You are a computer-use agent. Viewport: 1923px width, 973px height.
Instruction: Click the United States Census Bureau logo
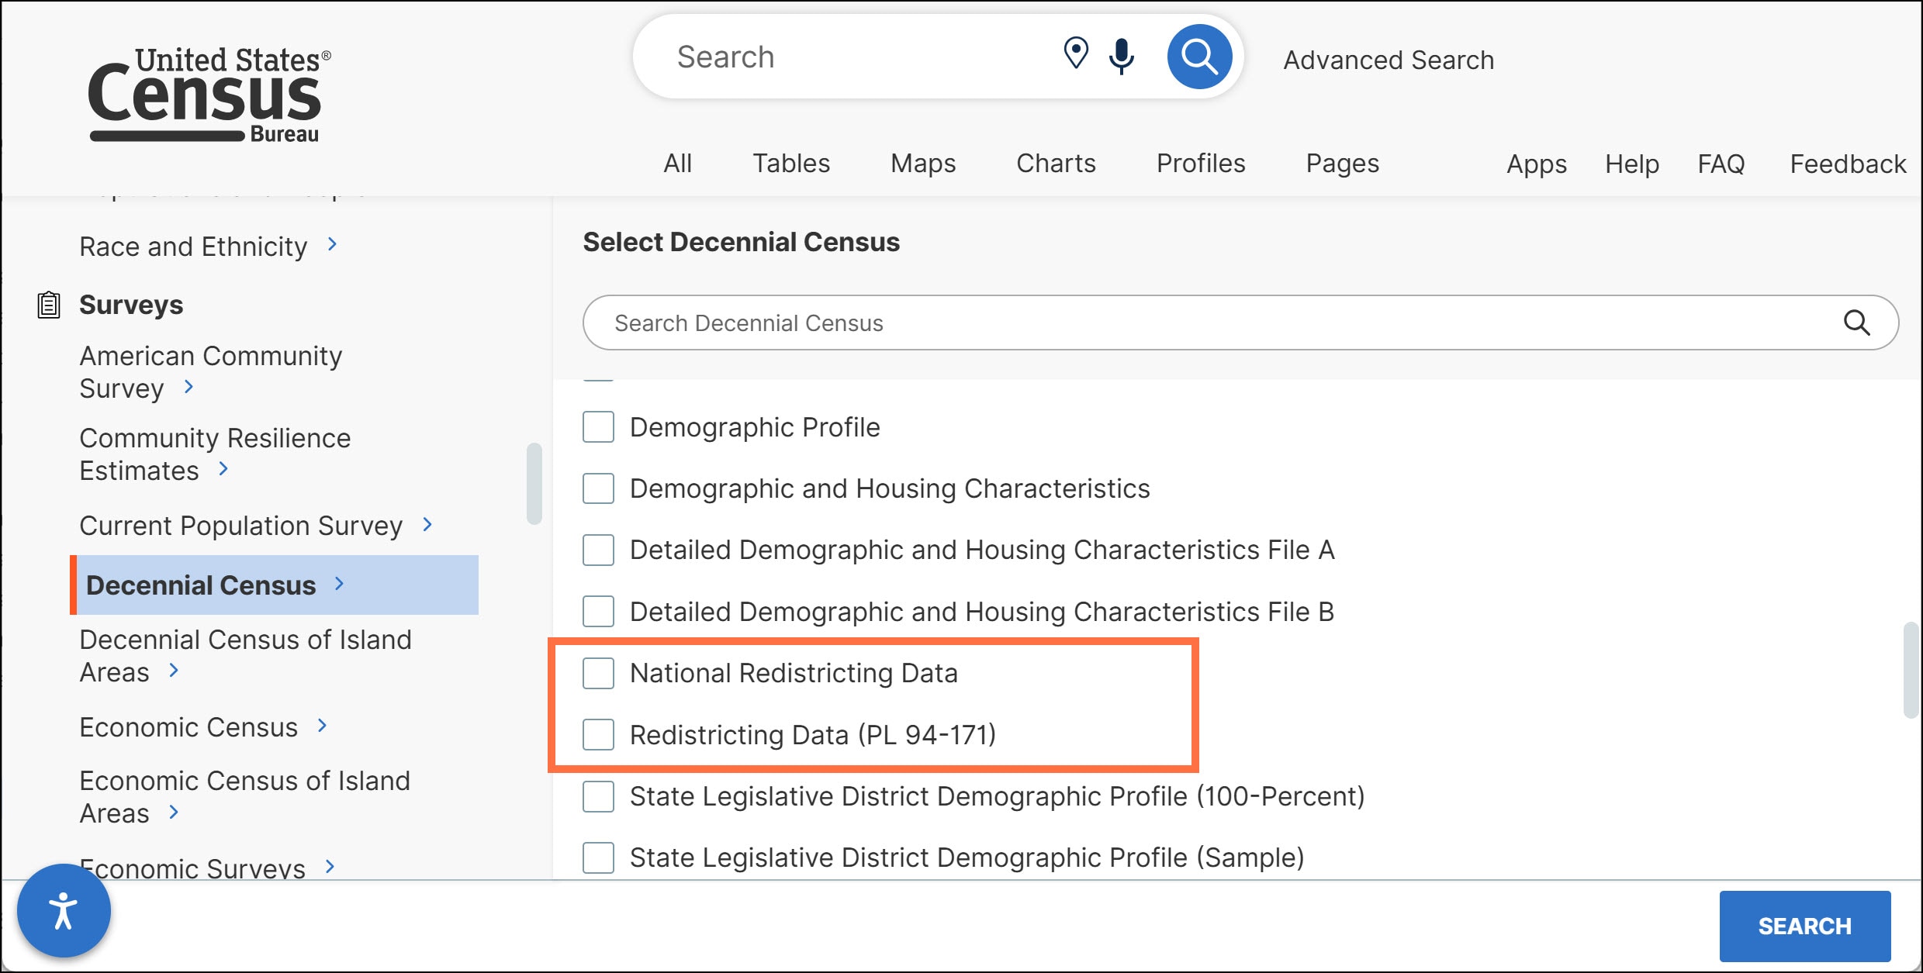pyautogui.click(x=209, y=95)
